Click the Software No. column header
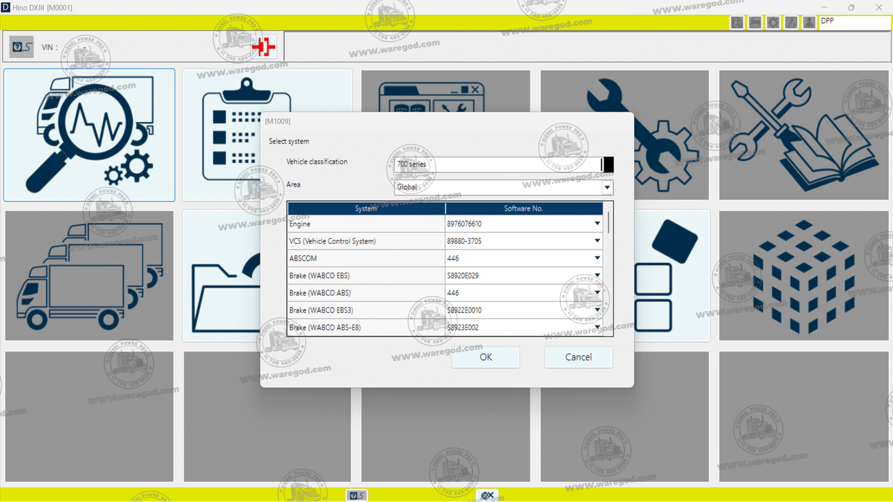 tap(523, 209)
